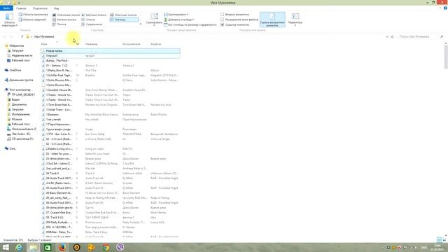448x252 pixels.
Task: Choose list (Список) layout
Action: click(89, 20)
